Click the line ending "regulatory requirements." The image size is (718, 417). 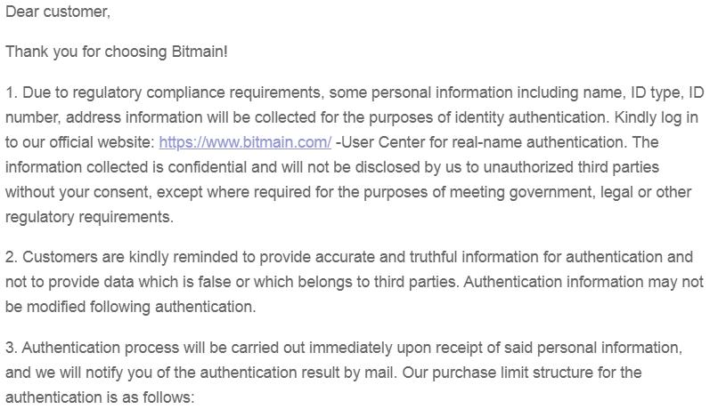pyautogui.click(x=89, y=217)
